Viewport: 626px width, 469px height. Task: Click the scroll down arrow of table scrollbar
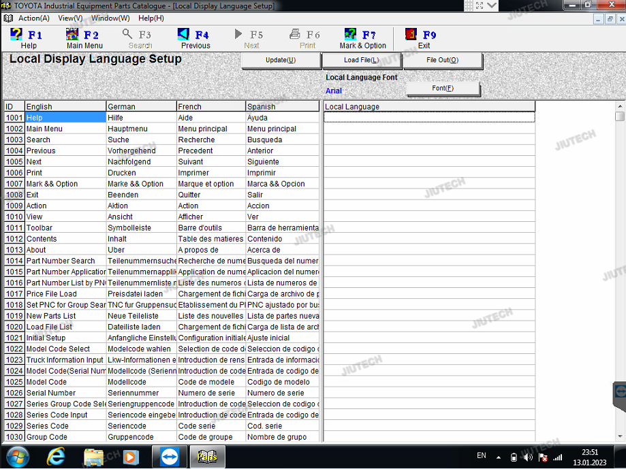(x=620, y=436)
